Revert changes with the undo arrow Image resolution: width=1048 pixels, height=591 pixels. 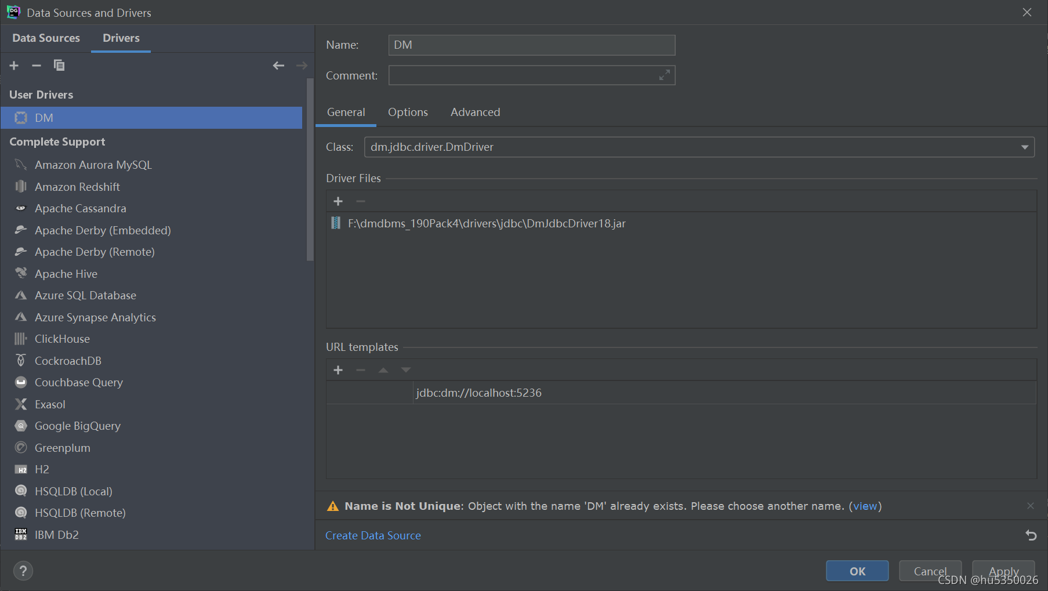pyautogui.click(x=1031, y=535)
